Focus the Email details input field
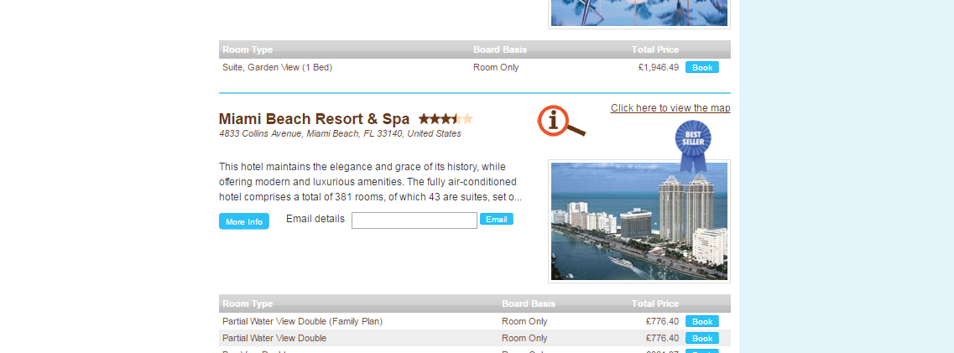954x353 pixels. tap(414, 221)
